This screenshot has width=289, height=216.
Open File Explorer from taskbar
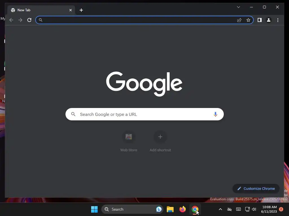pyautogui.click(x=170, y=209)
